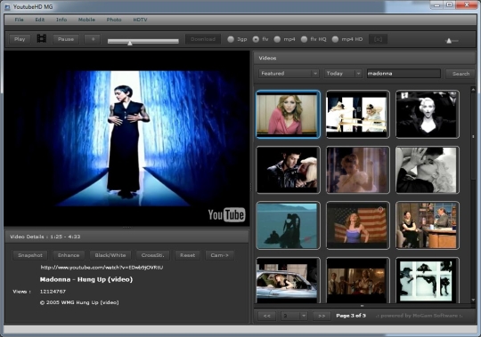Select the silver car thumbnail

point(288,280)
